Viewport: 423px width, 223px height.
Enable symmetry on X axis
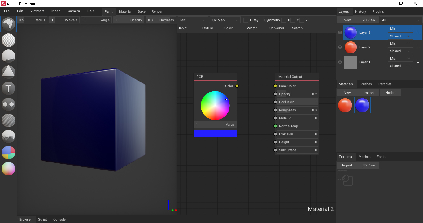point(284,20)
